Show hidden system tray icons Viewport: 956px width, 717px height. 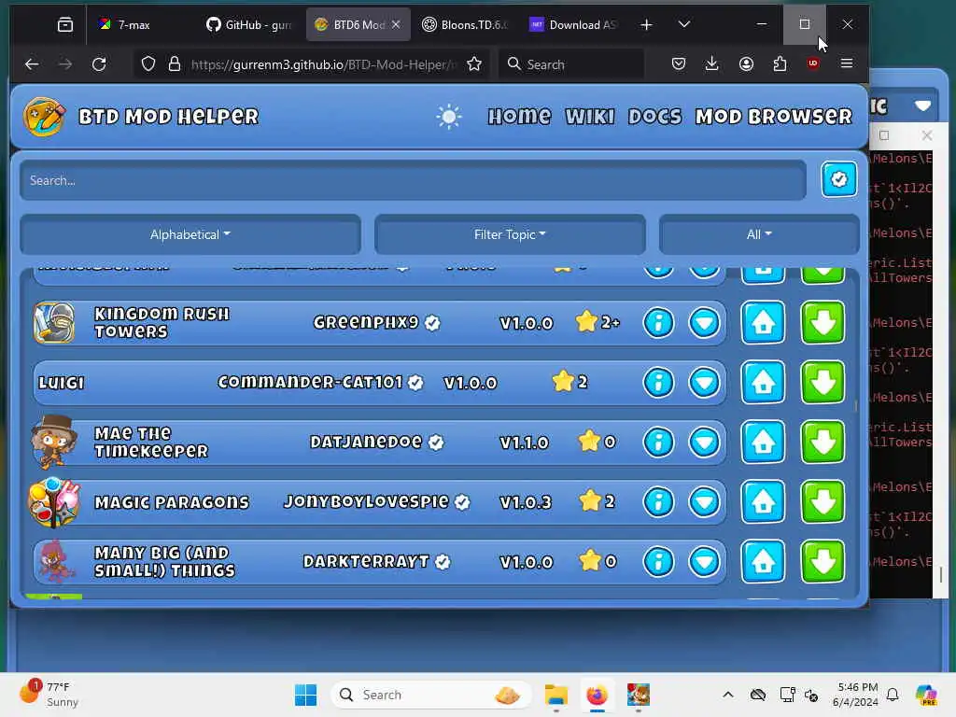click(x=728, y=695)
